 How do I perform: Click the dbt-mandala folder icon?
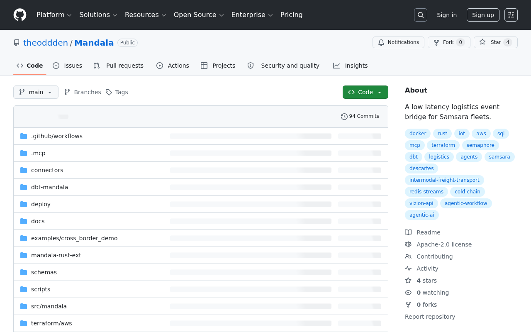pos(24,187)
